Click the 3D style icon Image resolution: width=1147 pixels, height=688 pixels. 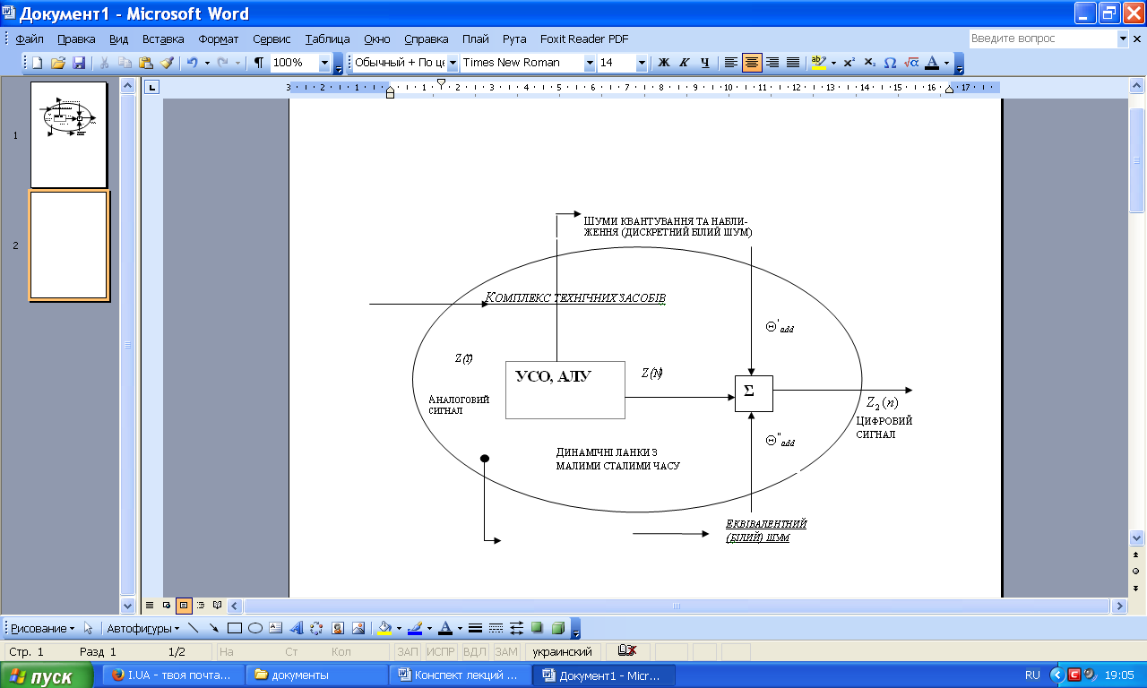point(557,628)
